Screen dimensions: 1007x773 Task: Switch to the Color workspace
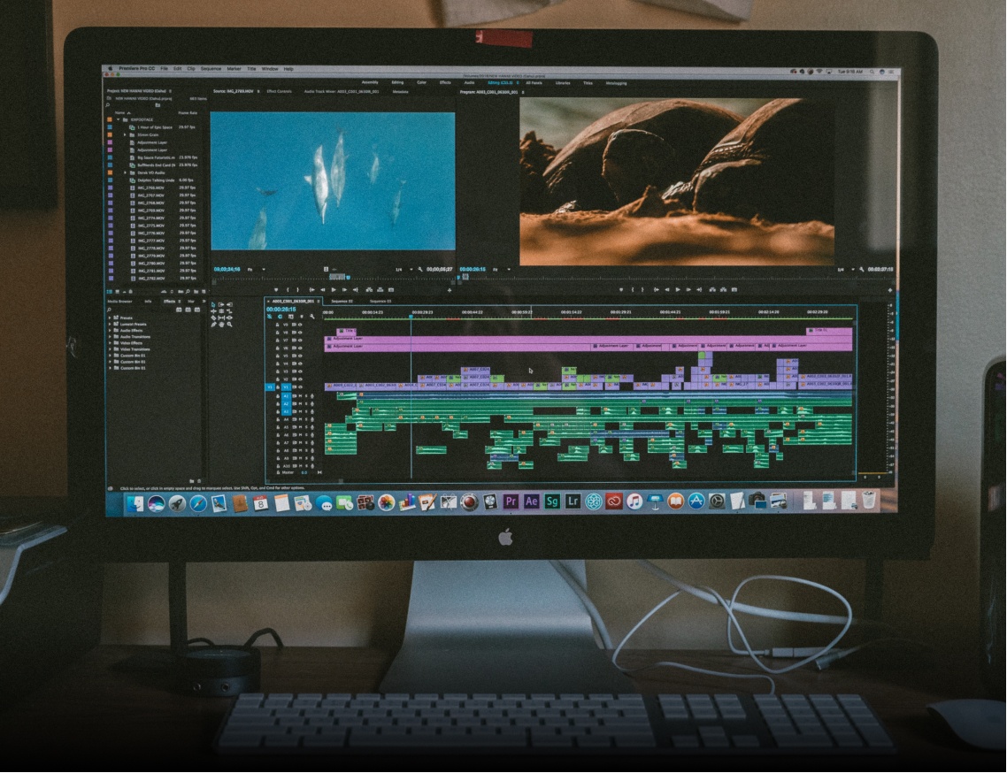pyautogui.click(x=421, y=83)
